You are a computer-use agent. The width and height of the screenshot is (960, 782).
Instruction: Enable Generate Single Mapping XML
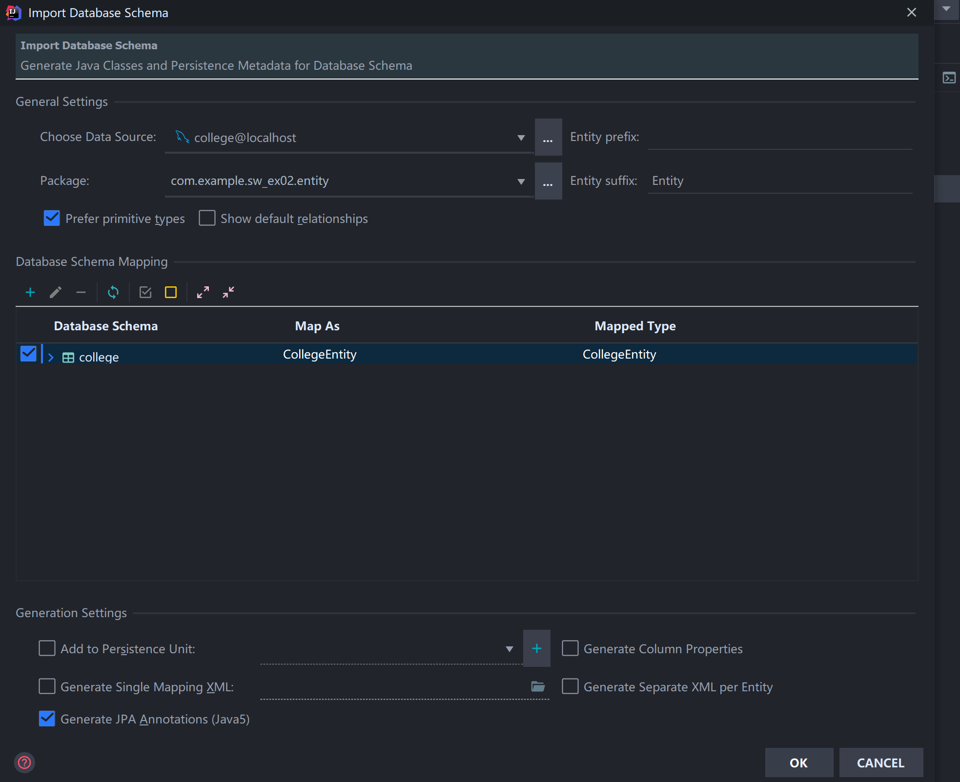pos(47,686)
